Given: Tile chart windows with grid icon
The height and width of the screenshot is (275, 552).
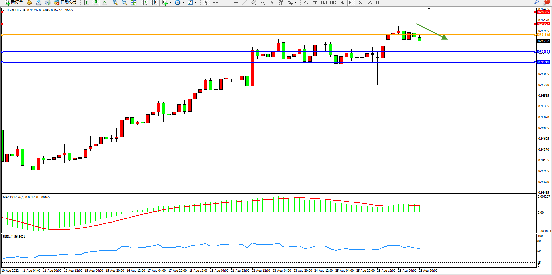Looking at the screenshot, I should [x=133, y=3].
